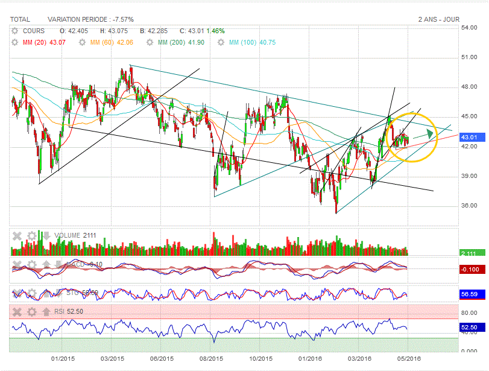This screenshot has width=489, height=371.
Task: Open settings gear for MM (200) moving average
Action: [150, 42]
